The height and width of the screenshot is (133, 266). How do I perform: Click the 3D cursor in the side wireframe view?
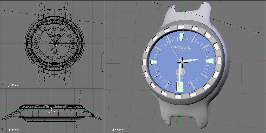coord(52,111)
